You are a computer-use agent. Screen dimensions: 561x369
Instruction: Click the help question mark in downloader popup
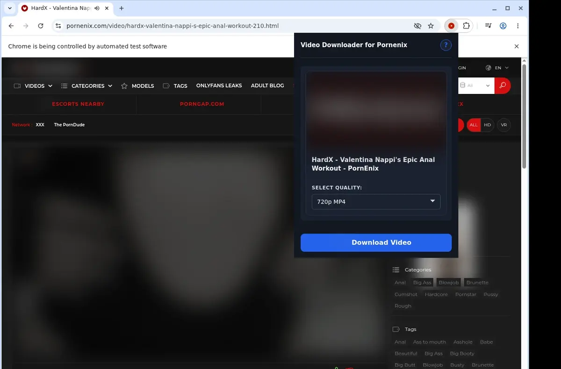coord(446,45)
